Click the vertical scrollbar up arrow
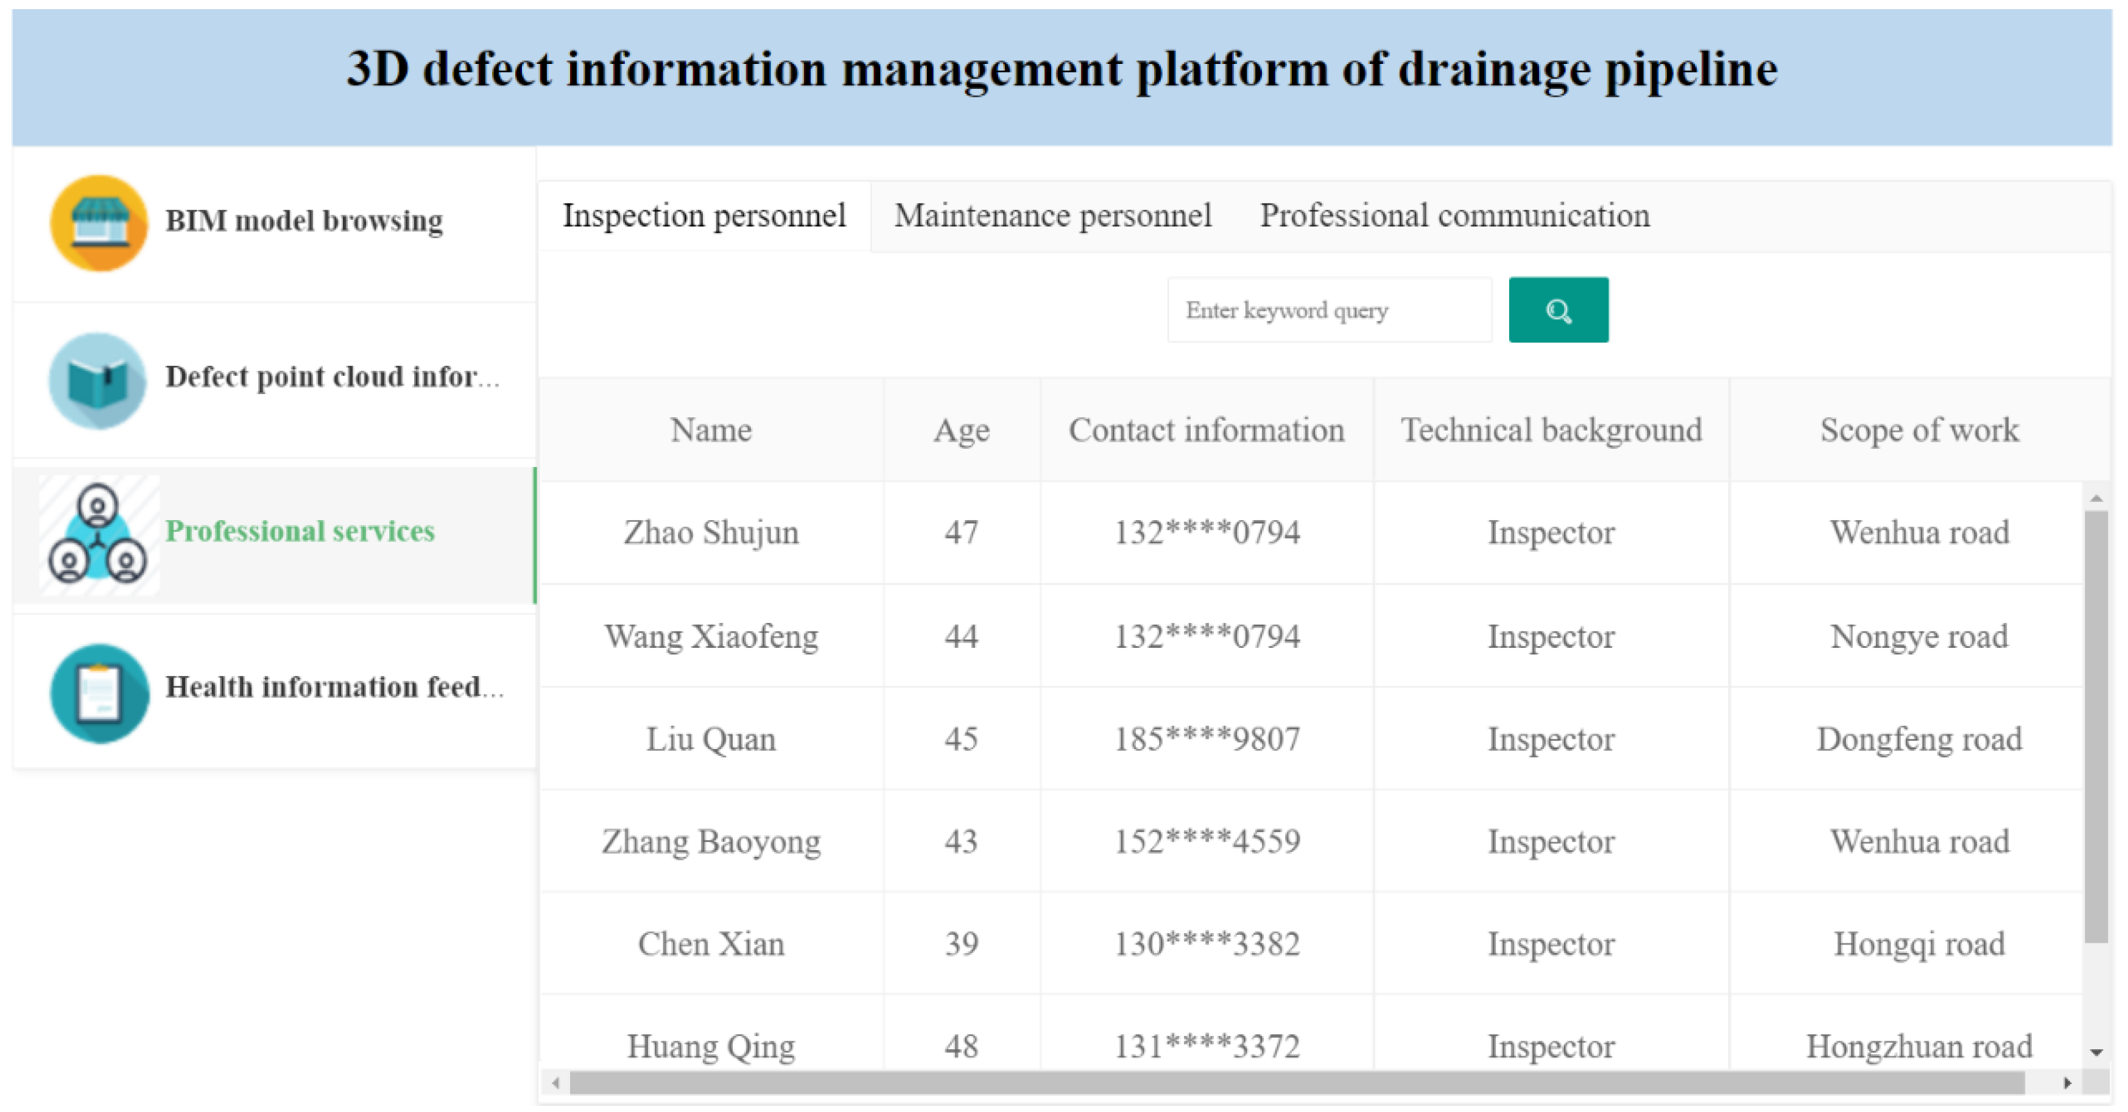 tap(2096, 498)
